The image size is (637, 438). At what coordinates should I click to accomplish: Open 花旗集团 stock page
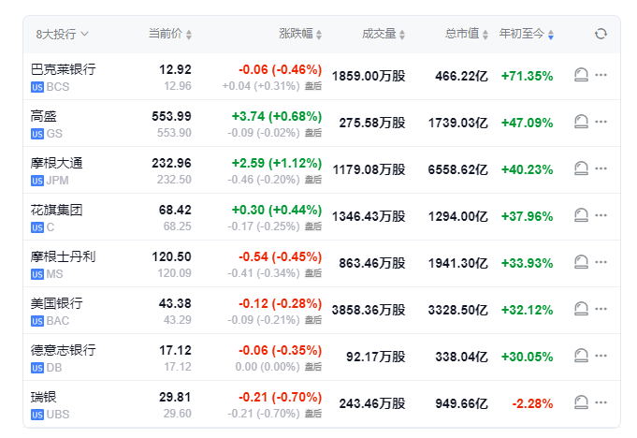(56, 210)
